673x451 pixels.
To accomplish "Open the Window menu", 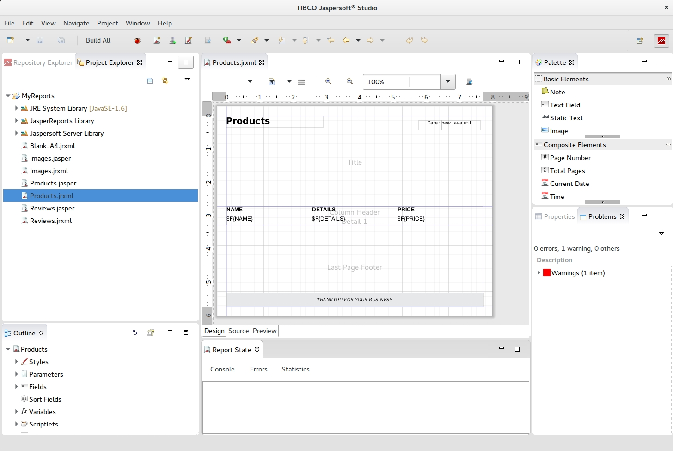I will coord(138,23).
